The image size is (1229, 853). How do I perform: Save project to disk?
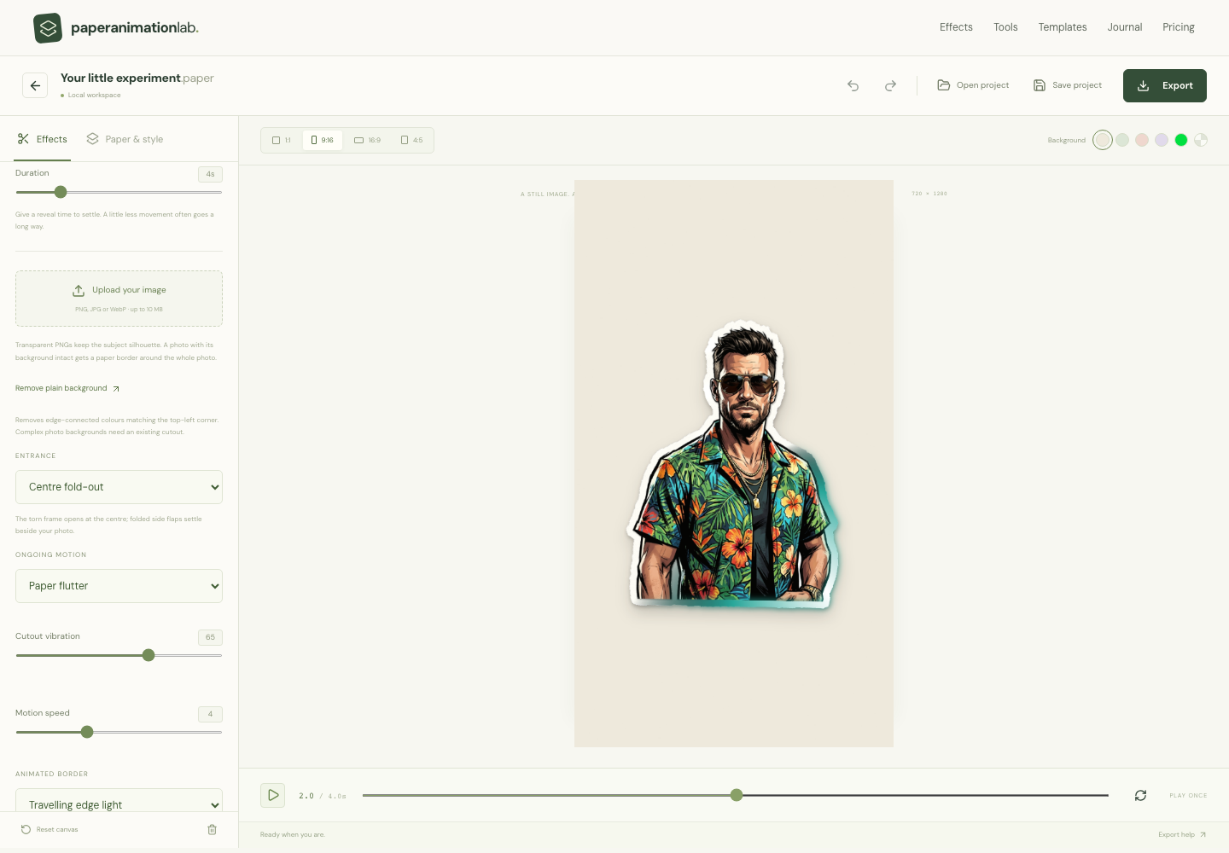click(1068, 85)
